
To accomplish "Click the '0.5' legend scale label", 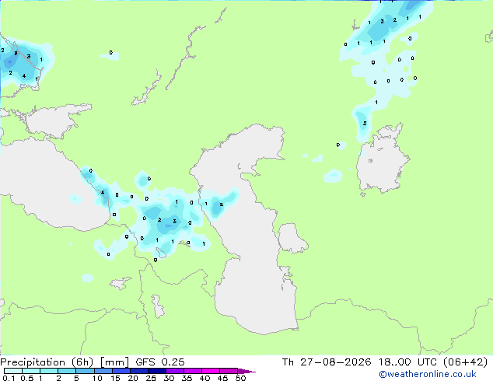I will (x=27, y=378).
